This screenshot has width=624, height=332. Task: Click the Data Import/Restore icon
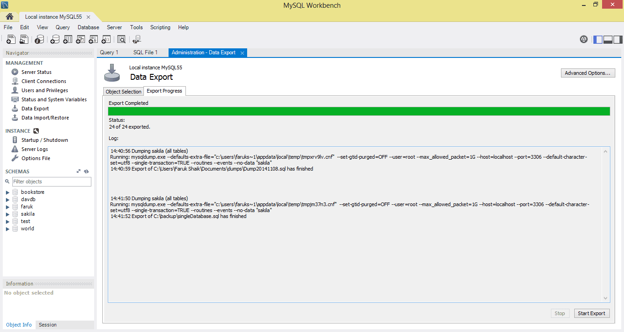tap(15, 118)
